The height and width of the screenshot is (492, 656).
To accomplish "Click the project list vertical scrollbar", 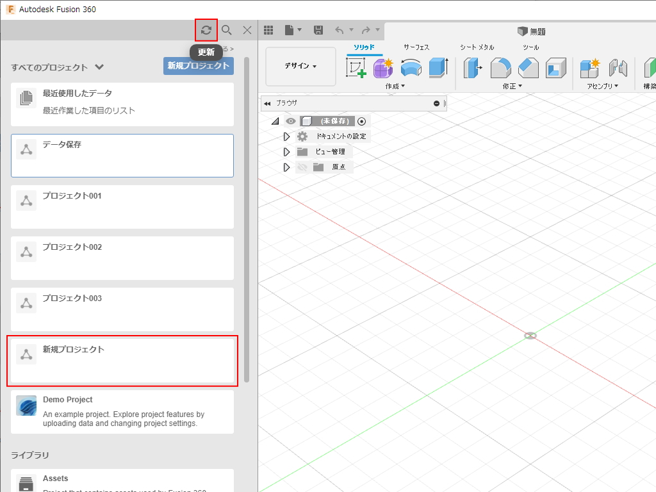I will point(247,218).
